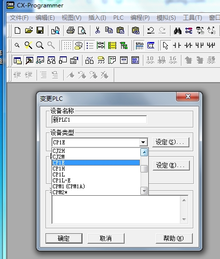Toggle the show comments icon
Image resolution: width=220 pixels, height=259 pixels.
(79, 45)
